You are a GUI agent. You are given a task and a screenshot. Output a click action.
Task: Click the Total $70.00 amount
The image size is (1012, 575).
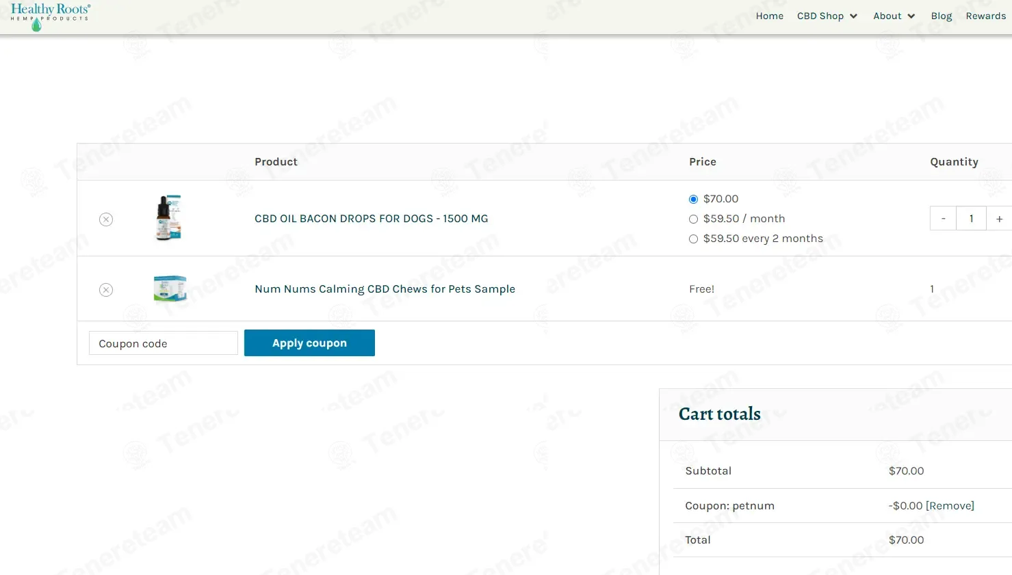coord(906,540)
